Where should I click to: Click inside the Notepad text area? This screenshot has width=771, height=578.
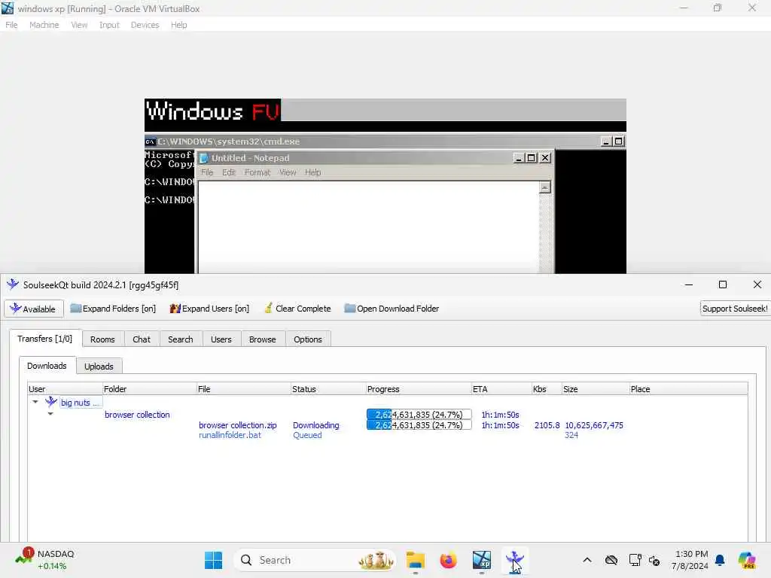tap(368, 227)
